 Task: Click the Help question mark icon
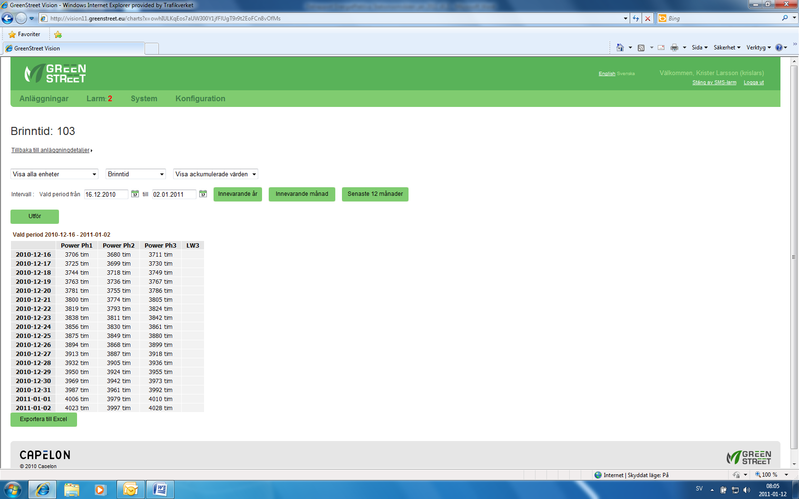[779, 48]
